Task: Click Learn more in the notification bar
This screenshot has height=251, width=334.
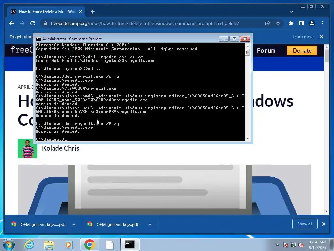Action: point(303,37)
